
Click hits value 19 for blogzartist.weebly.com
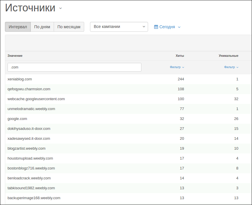[182, 149]
